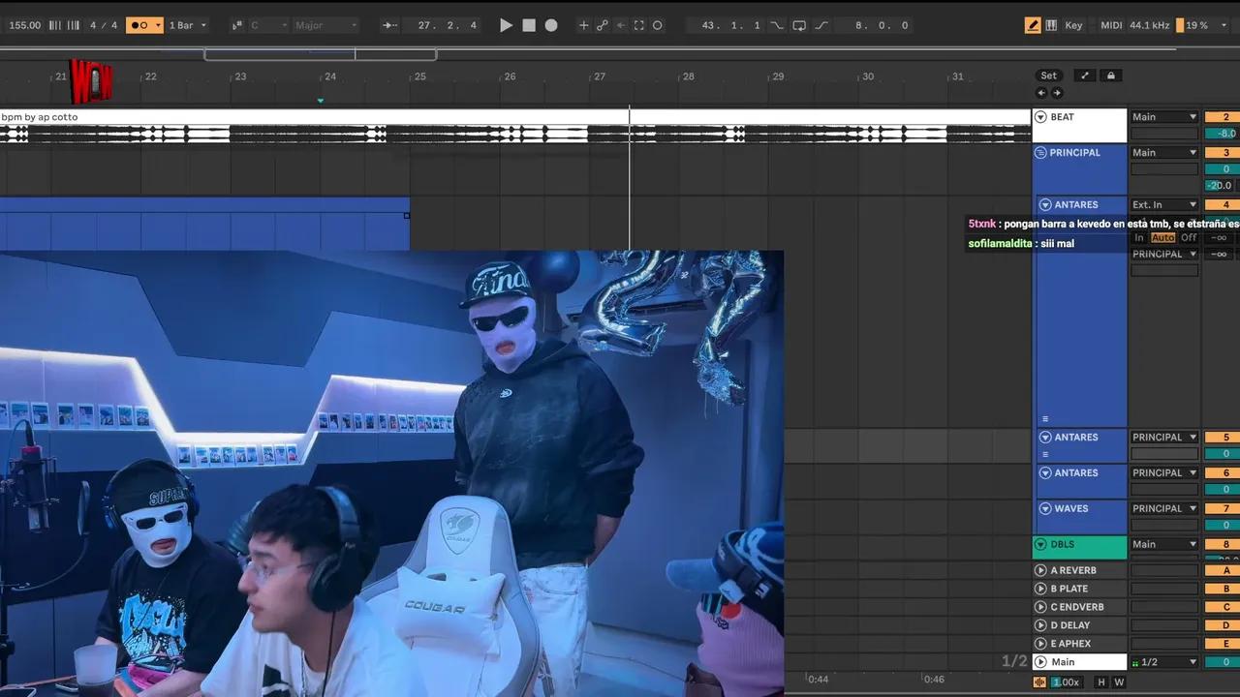Viewport: 1240px width, 697px height.
Task: Go to the previous locator arrow
Action: (1041, 93)
